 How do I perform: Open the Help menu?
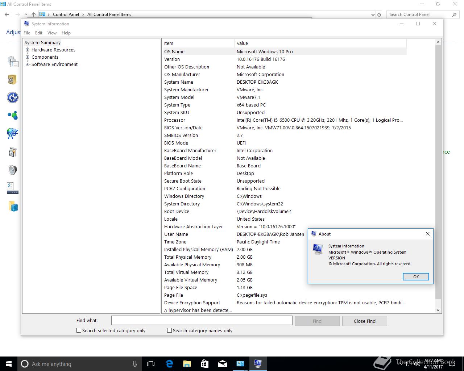[66, 33]
